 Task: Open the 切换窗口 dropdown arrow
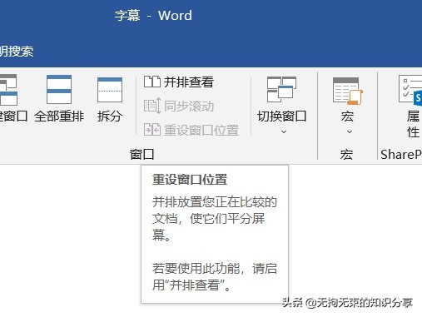click(284, 131)
